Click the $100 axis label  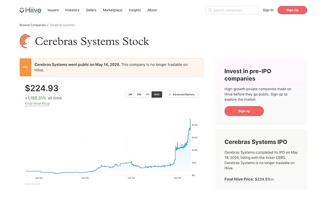coord(195,150)
